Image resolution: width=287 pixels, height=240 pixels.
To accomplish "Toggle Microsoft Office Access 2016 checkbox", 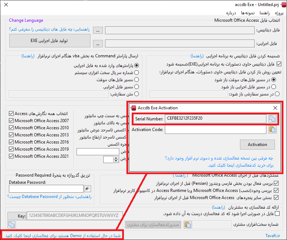I will click(11, 142).
